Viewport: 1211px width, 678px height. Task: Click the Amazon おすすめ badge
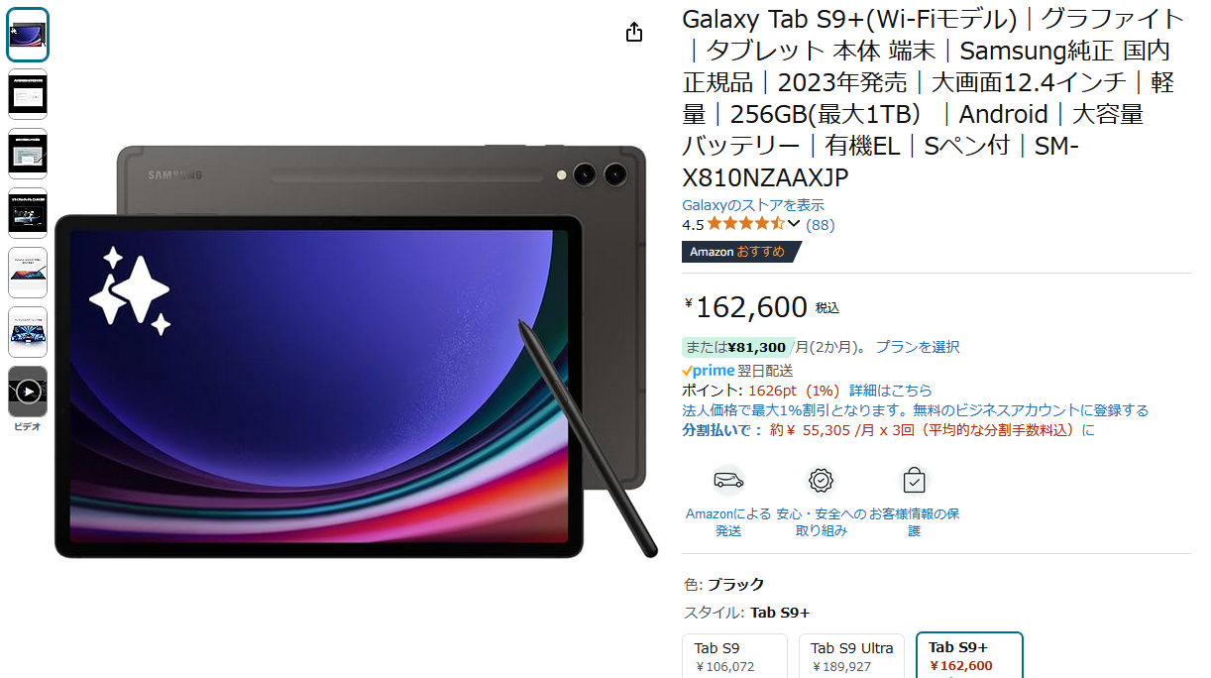coord(739,252)
